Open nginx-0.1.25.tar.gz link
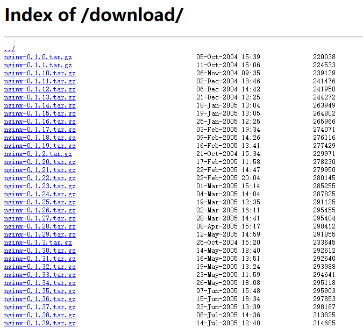This screenshot has height=328, width=363. coord(40,202)
